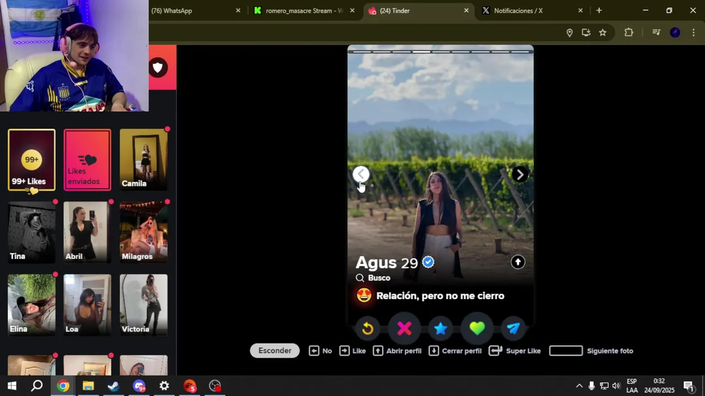Click the microphone tray icon
The image size is (705, 396).
point(592,386)
